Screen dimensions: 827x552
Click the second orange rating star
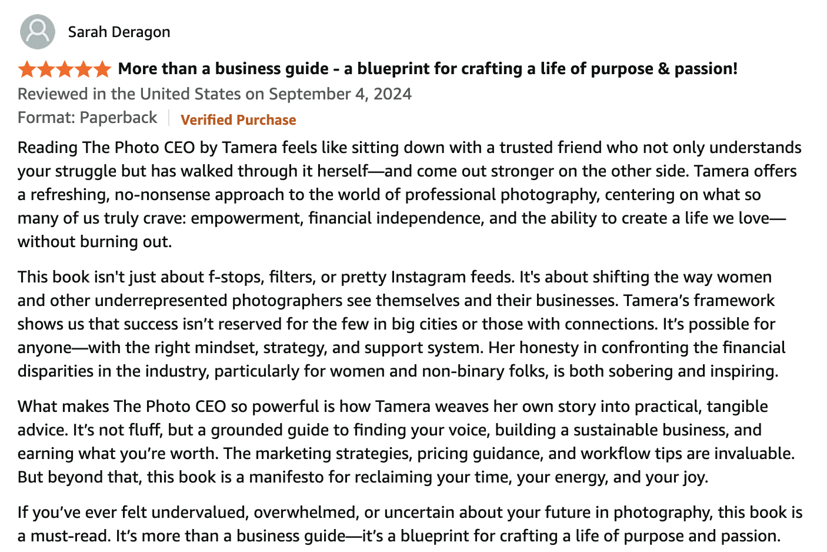(x=46, y=69)
